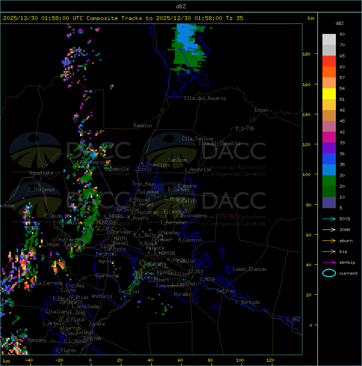Click the cyan 'current' ellipse legend symbol

[329, 273]
